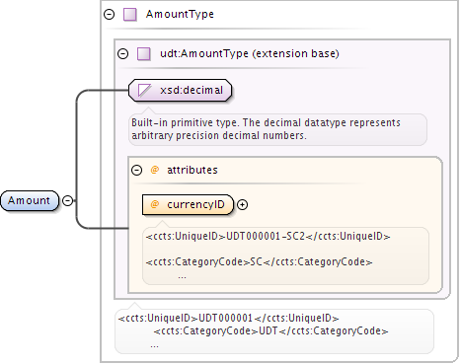The width and height of the screenshot is (460, 364).
Task: Collapse the udt:AmountType extension base section
Action: tap(123, 54)
